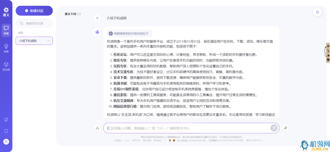The height and width of the screenshot is (152, 330).
Task: Open the user profile avatar
Action: coord(6,142)
